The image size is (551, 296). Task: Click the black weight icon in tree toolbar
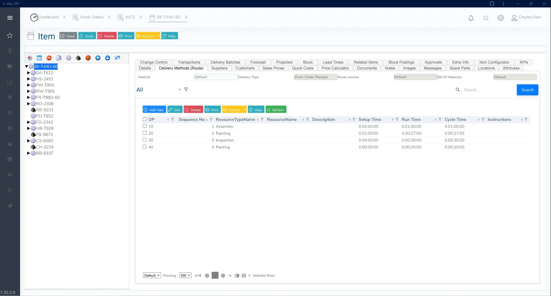(x=78, y=58)
